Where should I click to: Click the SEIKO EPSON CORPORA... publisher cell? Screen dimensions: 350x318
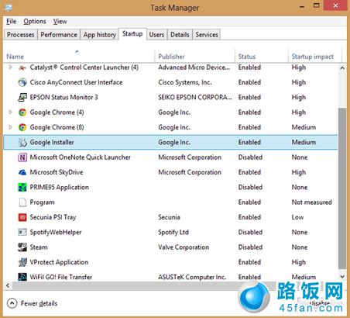pos(195,98)
